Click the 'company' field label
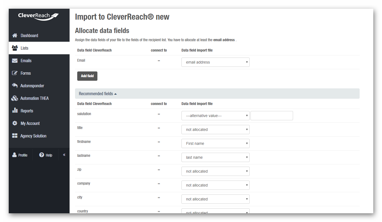Screen dimensions: 382x222 [x=83, y=184]
